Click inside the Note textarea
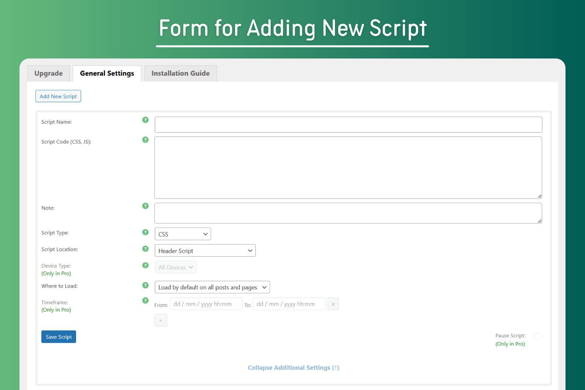This screenshot has width=585, height=390. point(348,213)
